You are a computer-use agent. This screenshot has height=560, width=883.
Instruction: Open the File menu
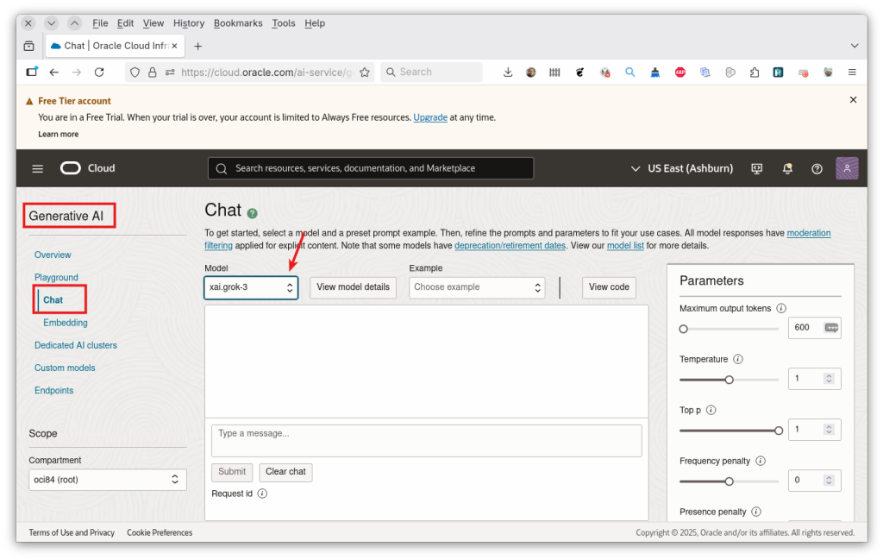(x=100, y=23)
